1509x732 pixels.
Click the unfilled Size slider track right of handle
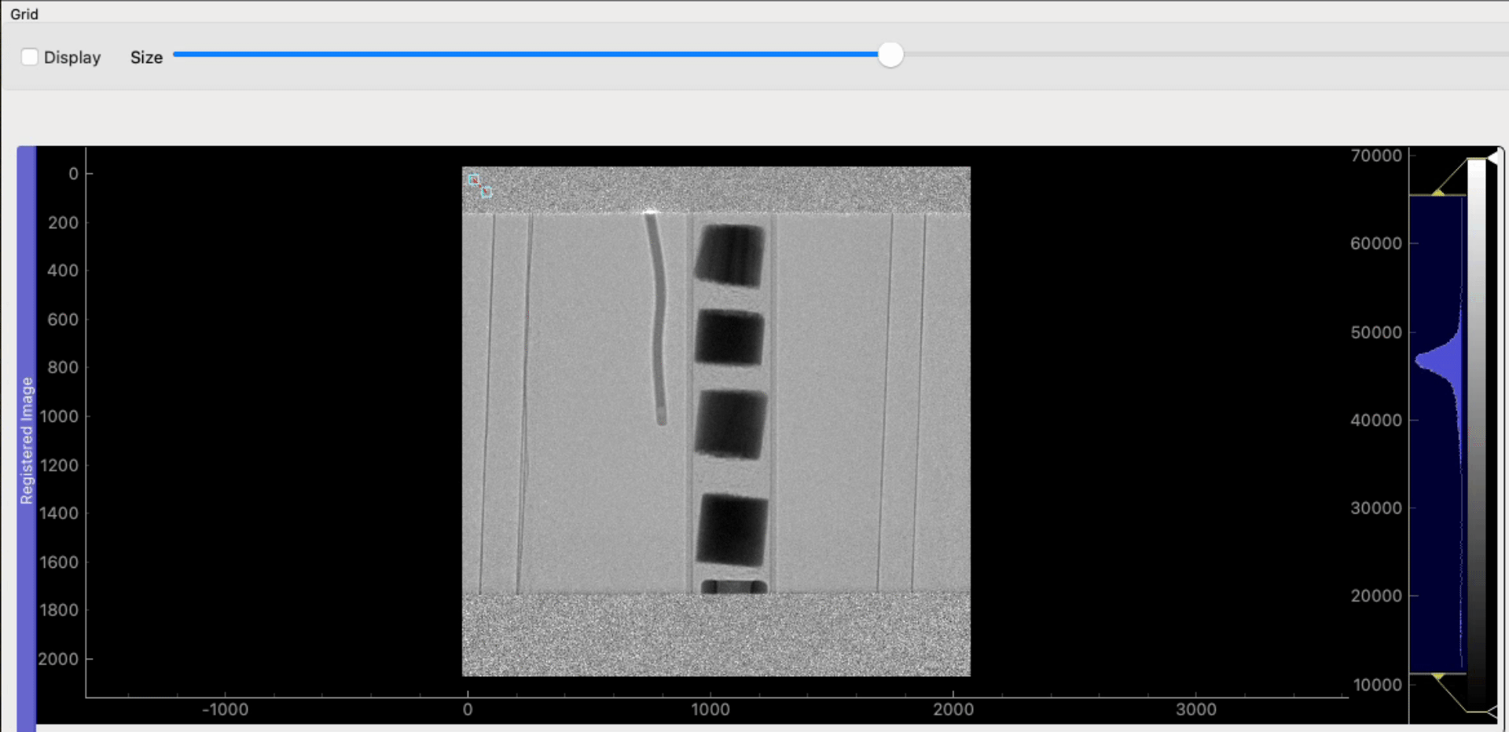click(x=1179, y=54)
